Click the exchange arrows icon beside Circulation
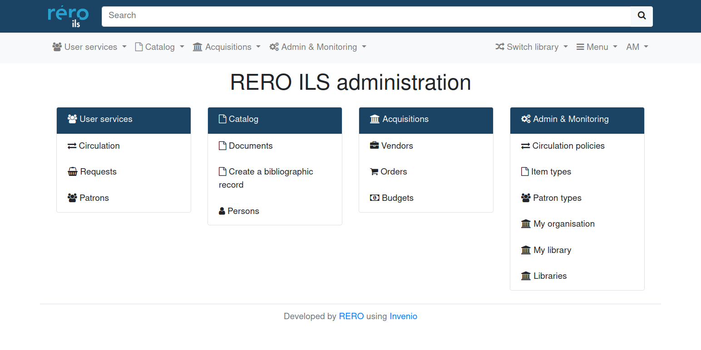 (x=72, y=146)
